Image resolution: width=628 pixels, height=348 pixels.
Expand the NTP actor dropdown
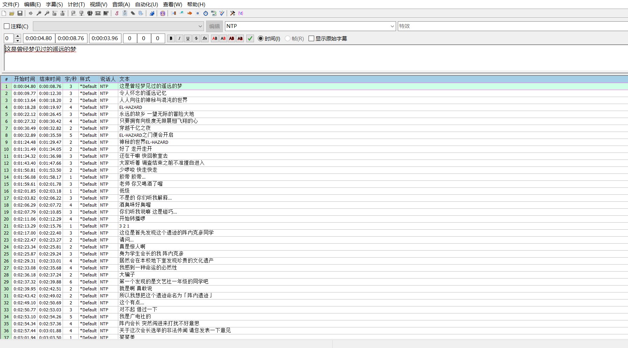click(x=392, y=26)
